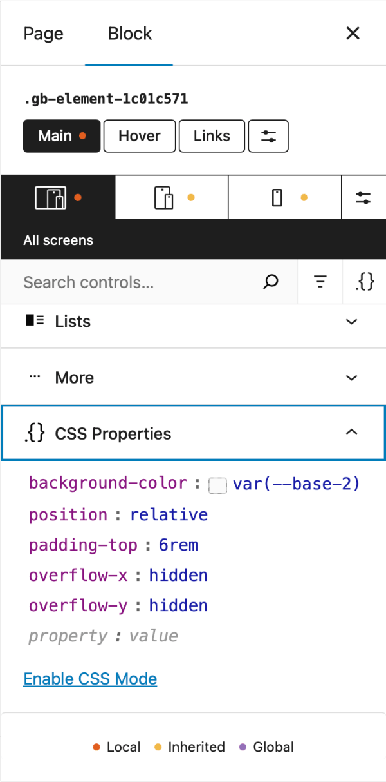Edit the overflow-x hidden value
This screenshot has width=386, height=782.
[x=178, y=575]
